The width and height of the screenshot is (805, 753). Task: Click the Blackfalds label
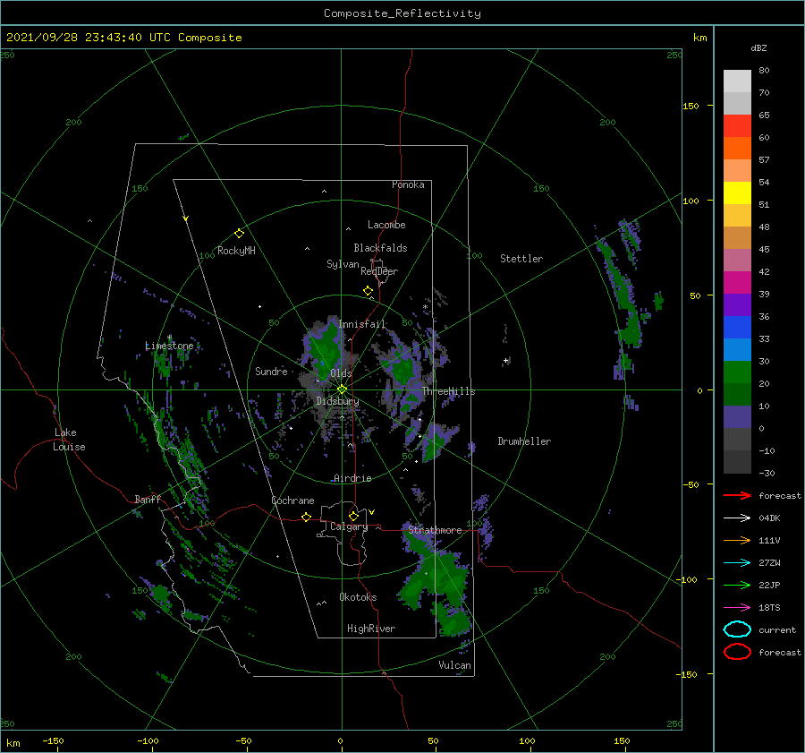click(x=380, y=248)
